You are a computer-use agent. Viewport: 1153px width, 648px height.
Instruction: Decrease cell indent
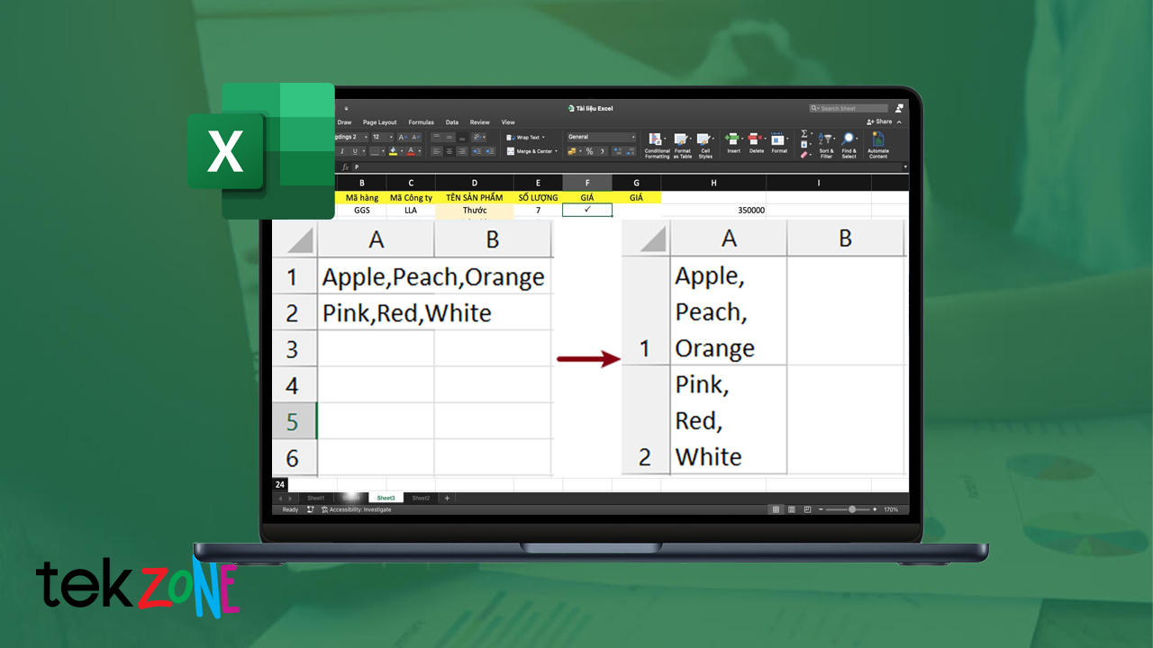point(477,151)
